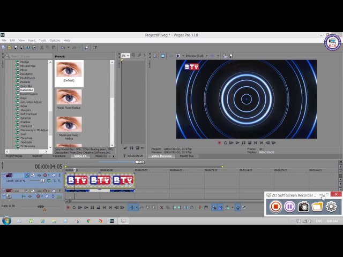Toggle mute on video track 1
This screenshot has width=343, height=257.
[54, 175]
